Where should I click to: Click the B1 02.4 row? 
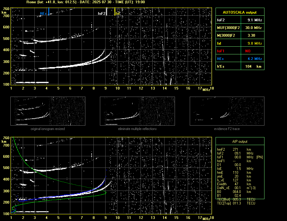tap(229, 196)
